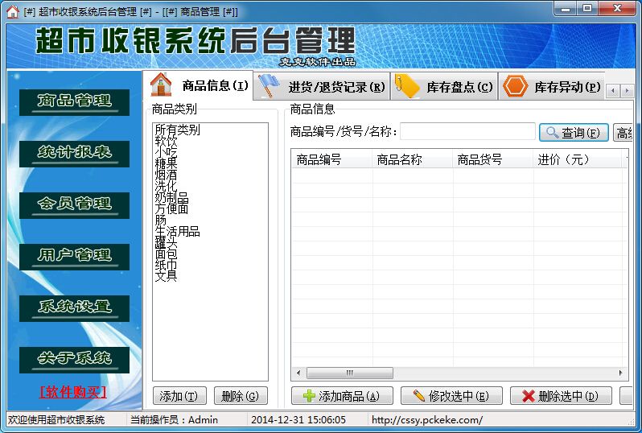Click the 软件购买 red link
642x433 pixels.
tap(73, 392)
